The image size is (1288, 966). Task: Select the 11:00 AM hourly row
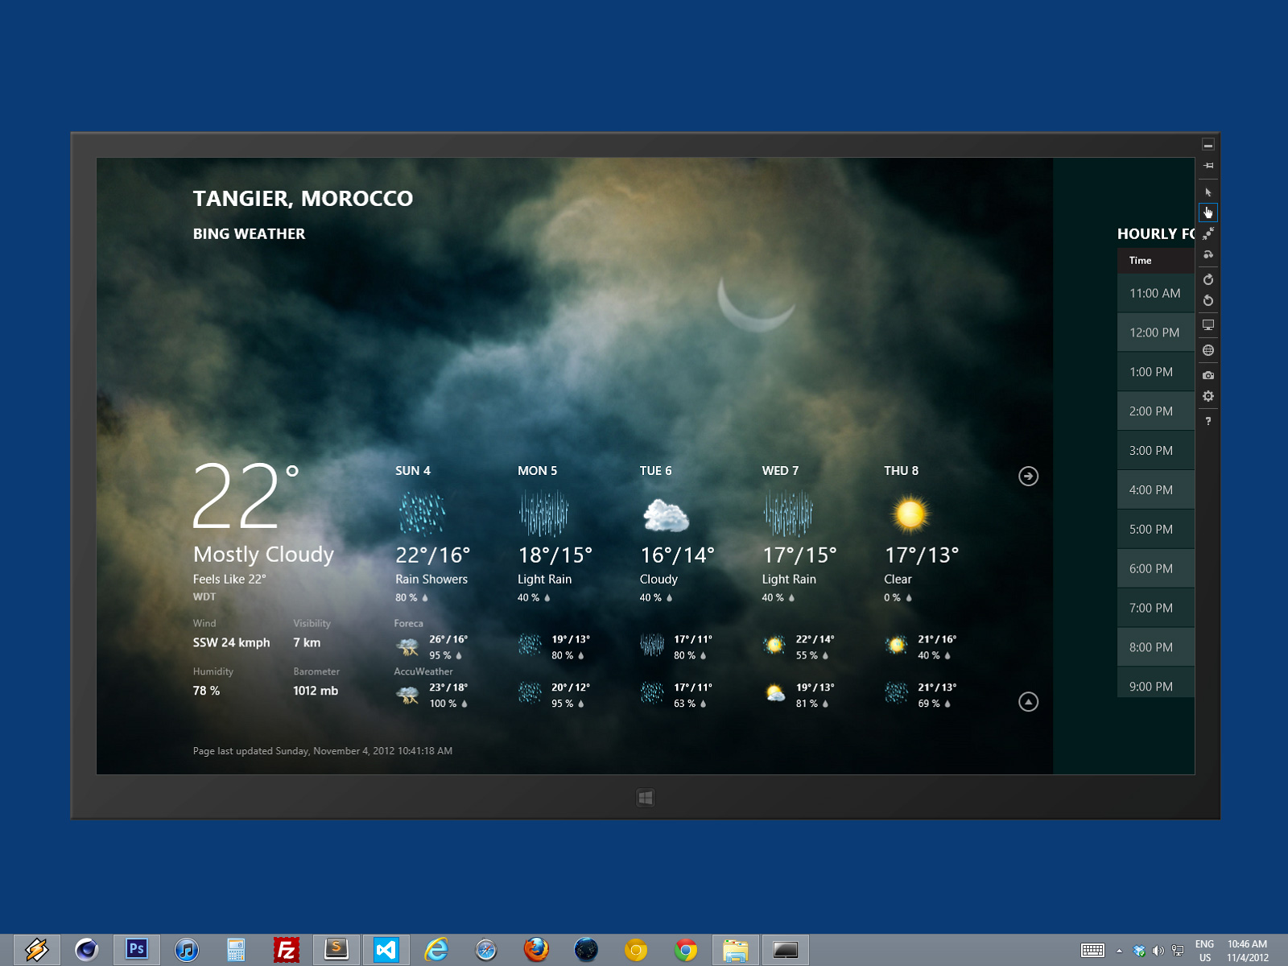[1156, 293]
